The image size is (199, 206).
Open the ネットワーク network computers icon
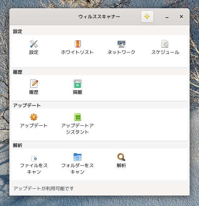coord(121,44)
